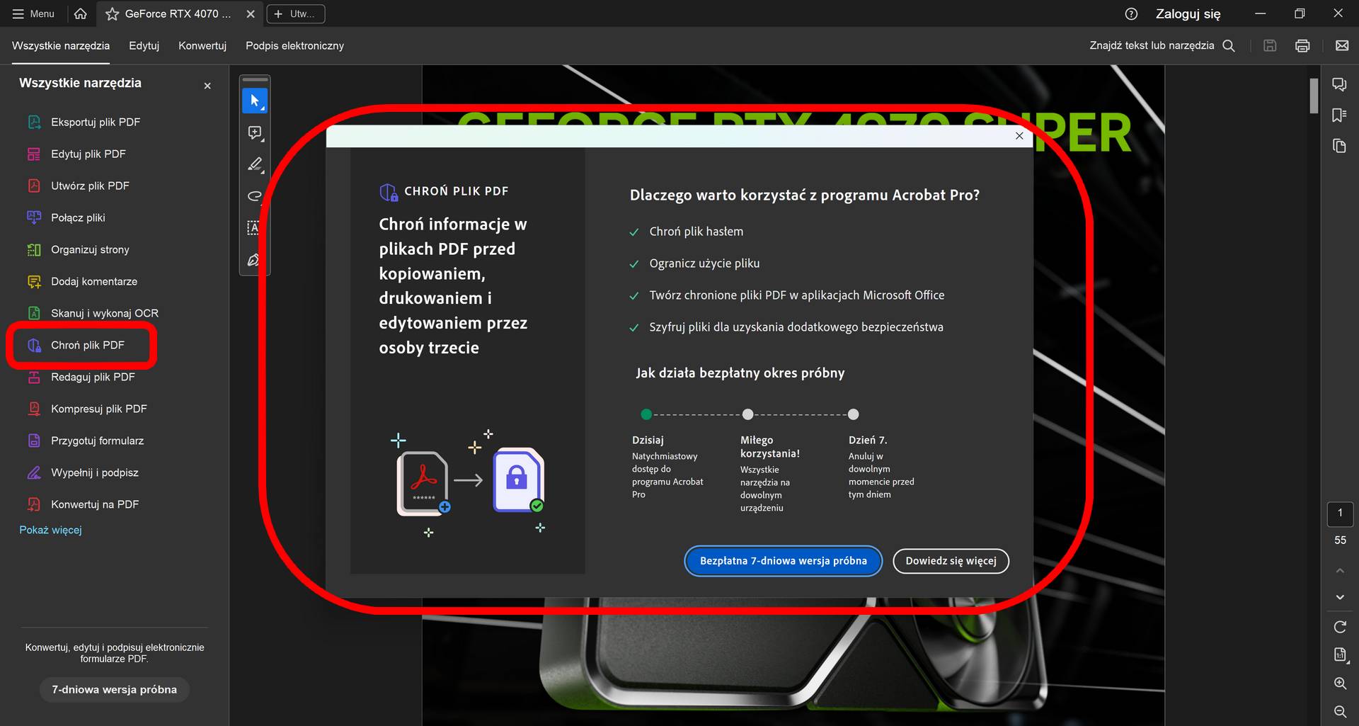This screenshot has width=1359, height=726.
Task: Star the GeForce RTX 4070 tab
Action: coord(112,13)
